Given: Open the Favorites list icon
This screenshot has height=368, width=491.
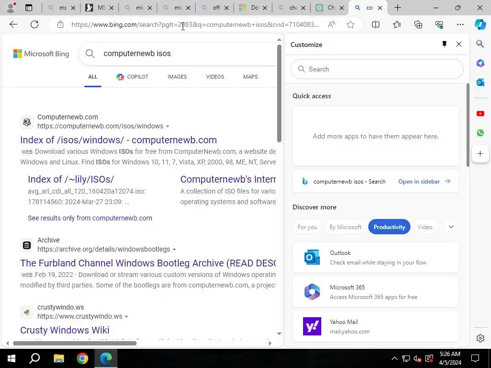Looking at the screenshot, I should (x=397, y=24).
